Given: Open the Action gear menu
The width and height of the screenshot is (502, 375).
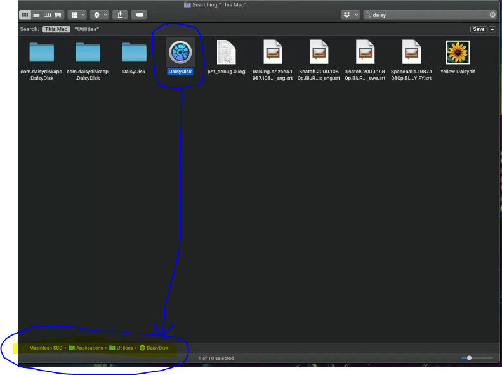Looking at the screenshot, I should click(100, 15).
